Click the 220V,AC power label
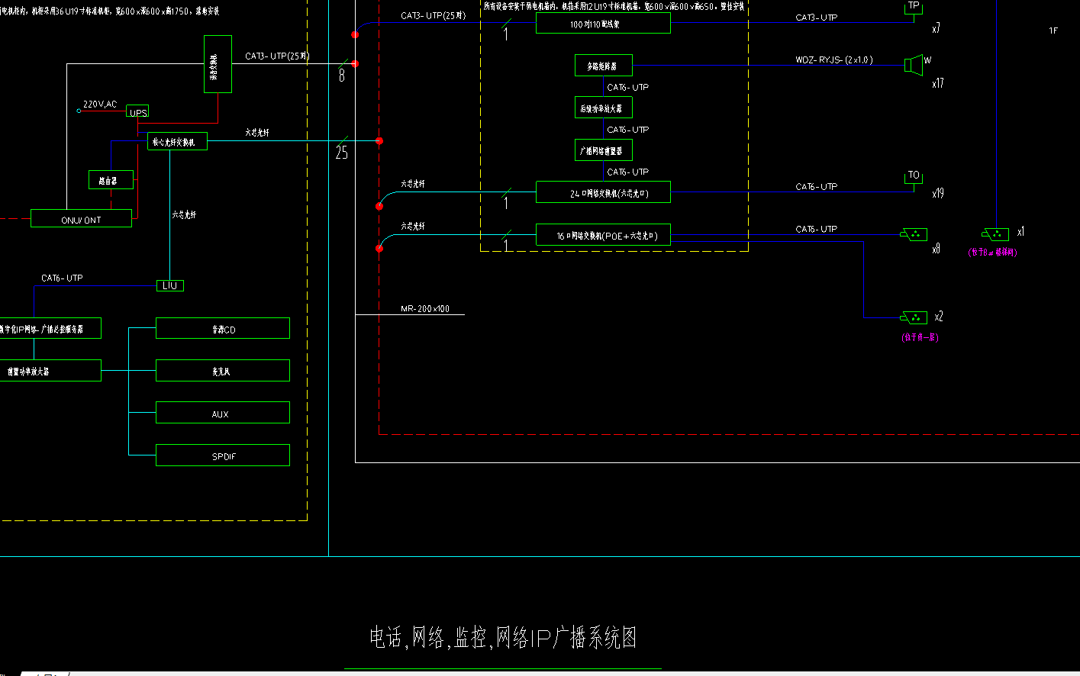The width and height of the screenshot is (1080, 676). (100, 105)
